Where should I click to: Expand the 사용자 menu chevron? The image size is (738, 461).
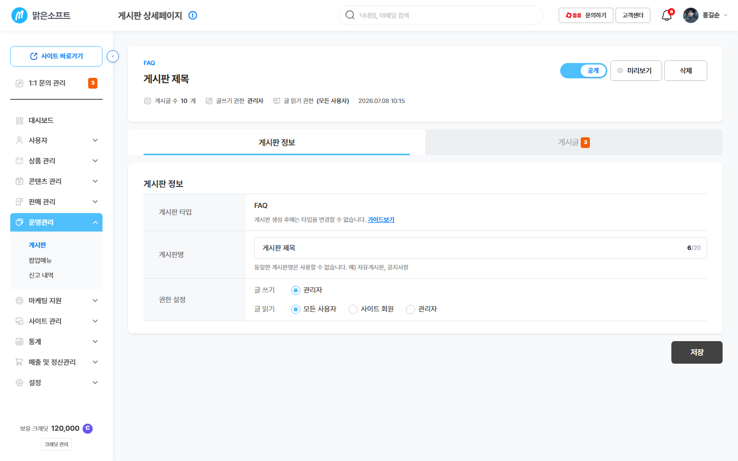[95, 140]
